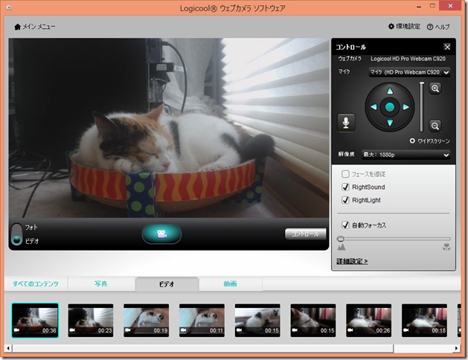Start recording with the video camera button
468x360 pixels.
(x=161, y=234)
